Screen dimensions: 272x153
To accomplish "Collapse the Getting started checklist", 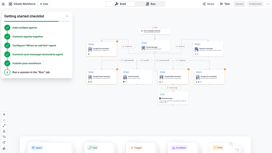I will pos(67,16).
